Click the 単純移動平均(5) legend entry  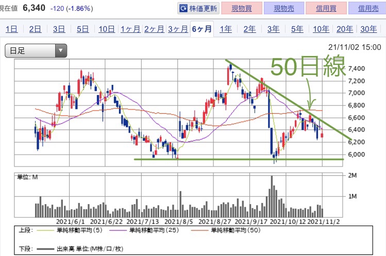[x=70, y=230]
